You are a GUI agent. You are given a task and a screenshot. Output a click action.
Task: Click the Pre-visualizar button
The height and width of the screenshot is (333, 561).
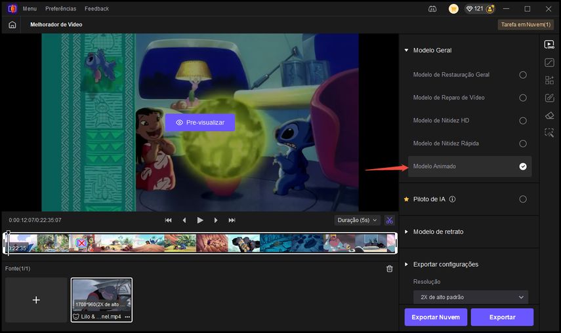point(200,123)
